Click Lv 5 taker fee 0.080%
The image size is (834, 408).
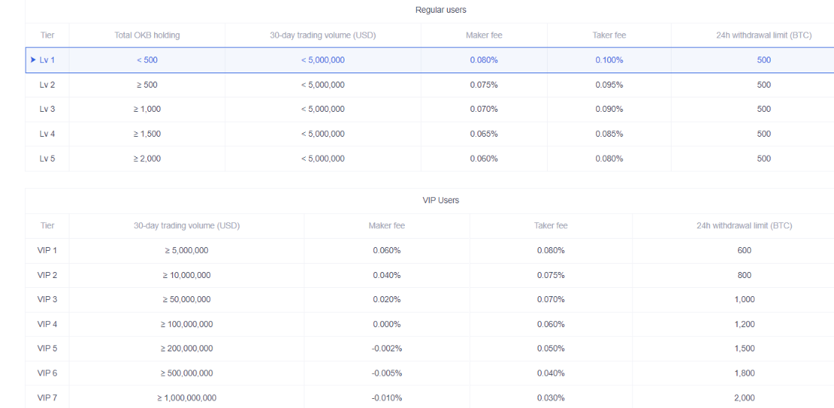(609, 159)
